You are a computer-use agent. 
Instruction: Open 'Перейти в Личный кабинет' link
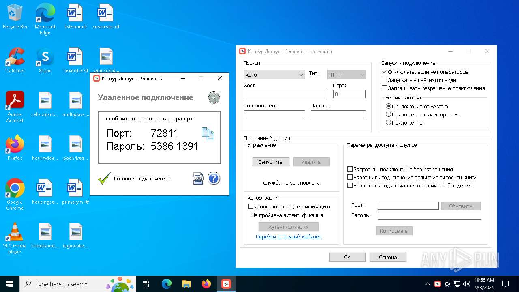click(289, 236)
